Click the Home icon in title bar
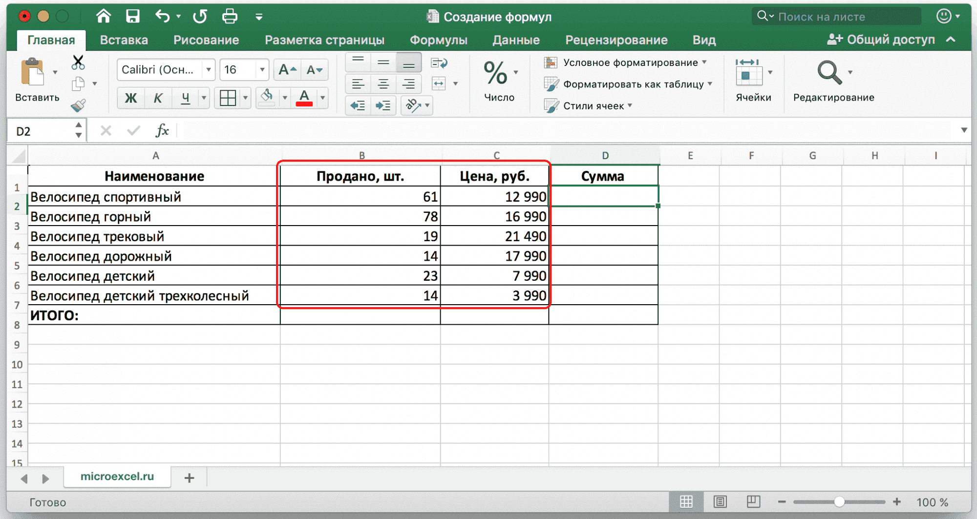The height and width of the screenshot is (519, 977). click(104, 17)
